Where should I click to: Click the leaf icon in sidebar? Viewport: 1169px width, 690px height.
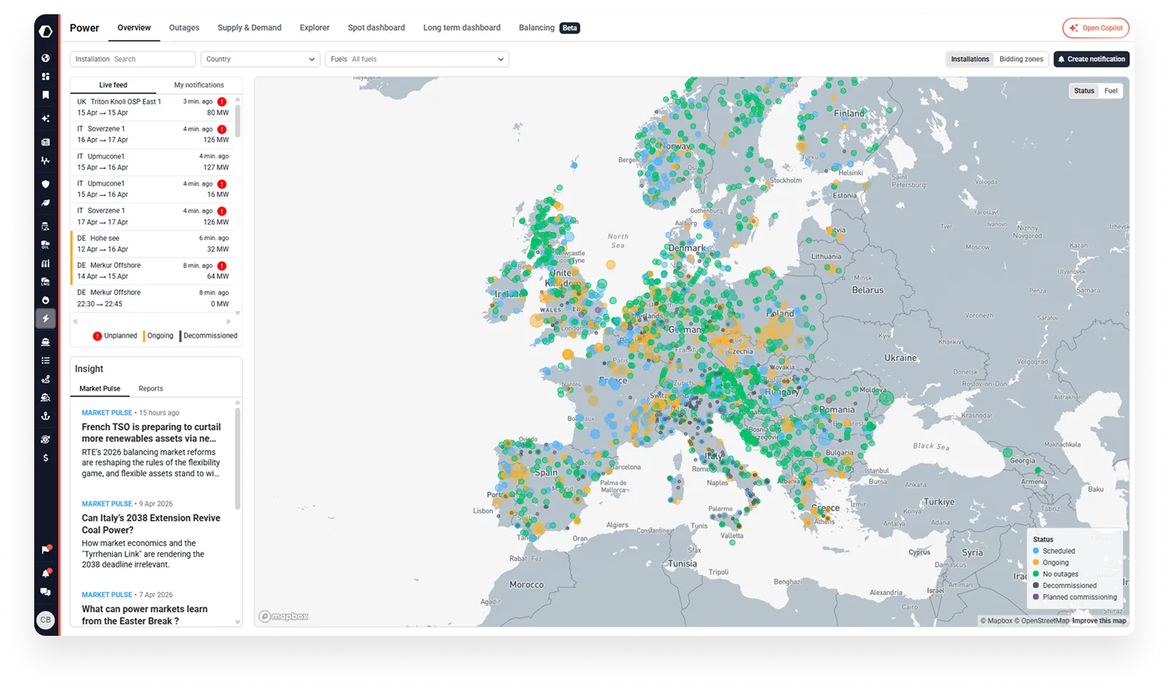tap(46, 202)
